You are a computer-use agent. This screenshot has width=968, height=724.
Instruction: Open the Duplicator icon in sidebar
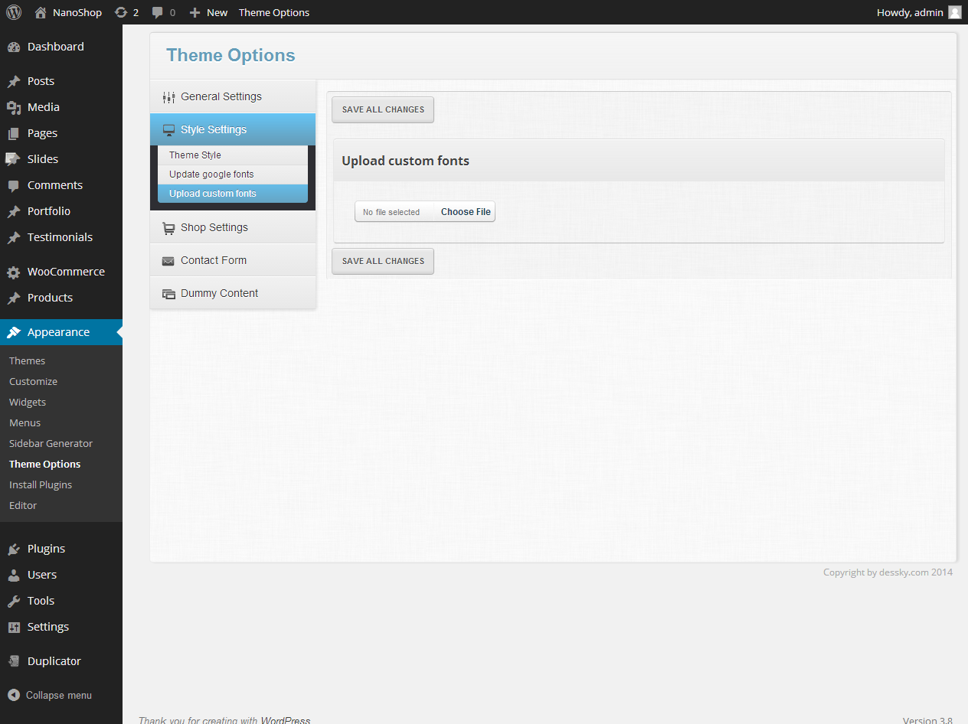click(14, 661)
